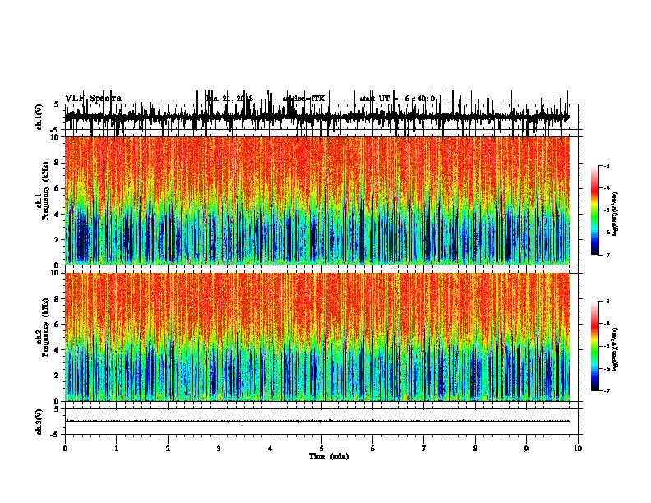Click the ch.1 spectrogram panel
Viewport: 651px width, 503px height.
tap(317, 201)
